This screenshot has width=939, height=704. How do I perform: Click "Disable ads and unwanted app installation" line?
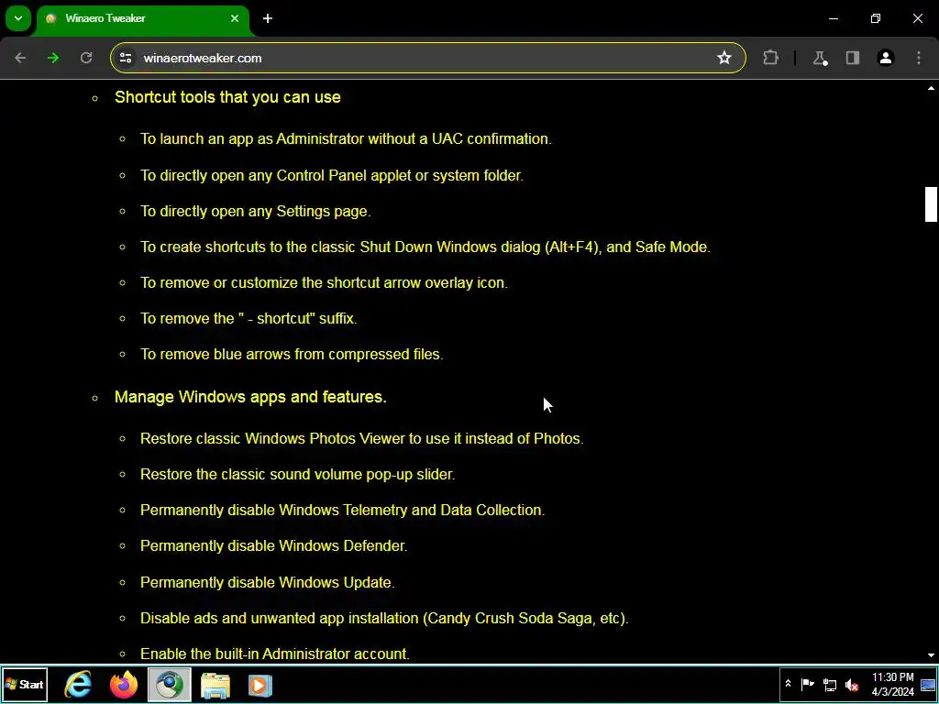pos(384,619)
